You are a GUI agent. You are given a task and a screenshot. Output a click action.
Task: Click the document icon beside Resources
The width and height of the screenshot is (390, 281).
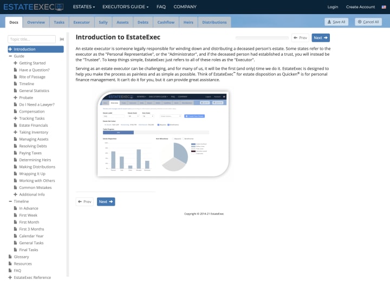(10, 264)
